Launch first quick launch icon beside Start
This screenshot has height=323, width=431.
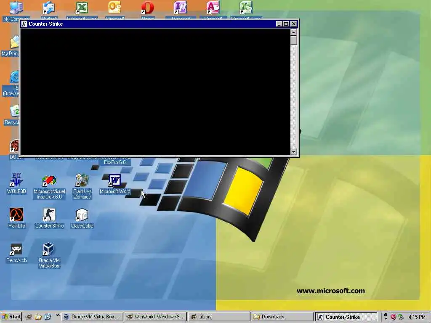coord(29,317)
